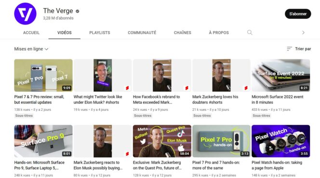
Task: Open the Playlists tab
Action: pos(100,33)
